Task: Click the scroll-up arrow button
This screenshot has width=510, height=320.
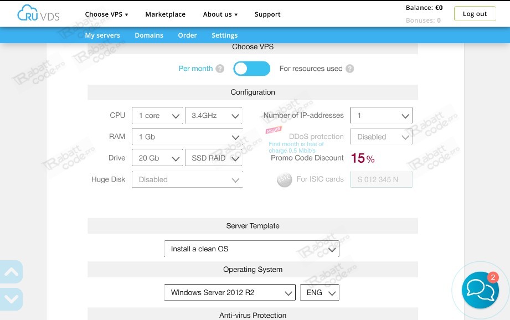Action: (11, 271)
